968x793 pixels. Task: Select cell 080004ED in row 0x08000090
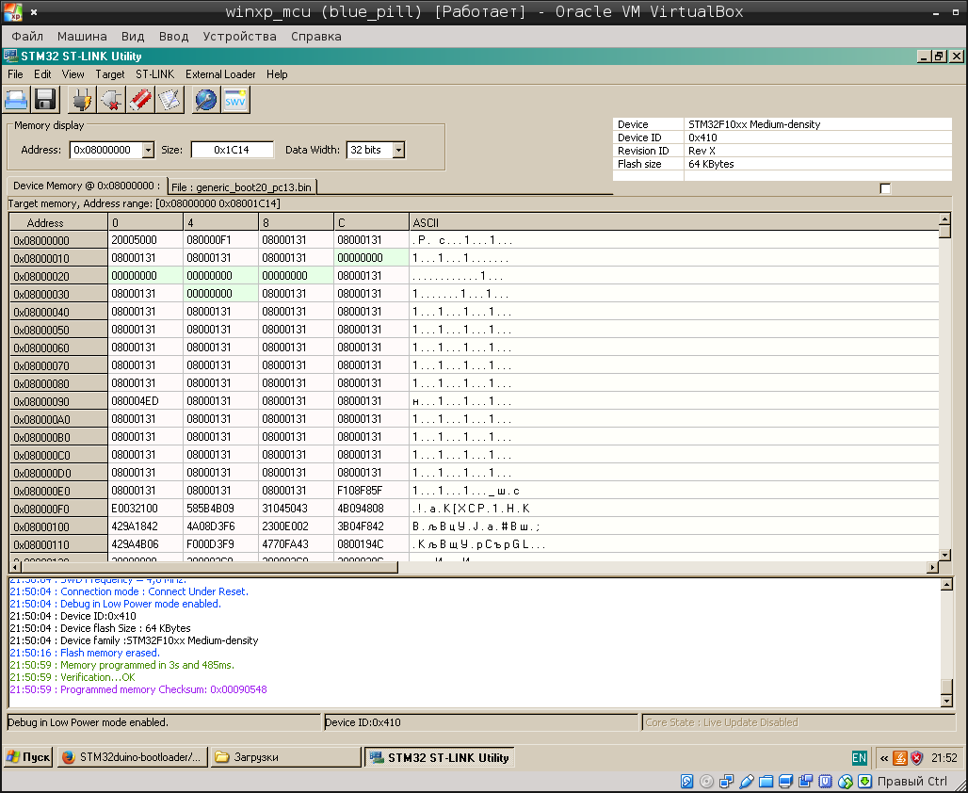click(146, 401)
